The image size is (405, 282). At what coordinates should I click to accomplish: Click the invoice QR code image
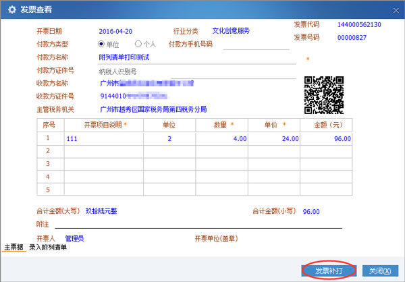(x=323, y=94)
